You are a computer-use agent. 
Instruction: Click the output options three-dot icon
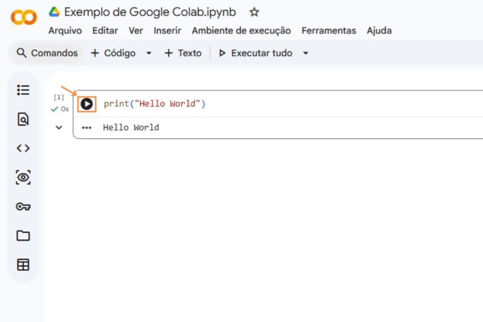pos(86,128)
